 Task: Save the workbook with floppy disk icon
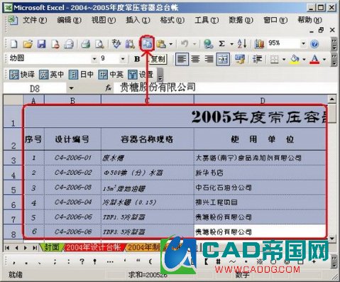point(41,44)
